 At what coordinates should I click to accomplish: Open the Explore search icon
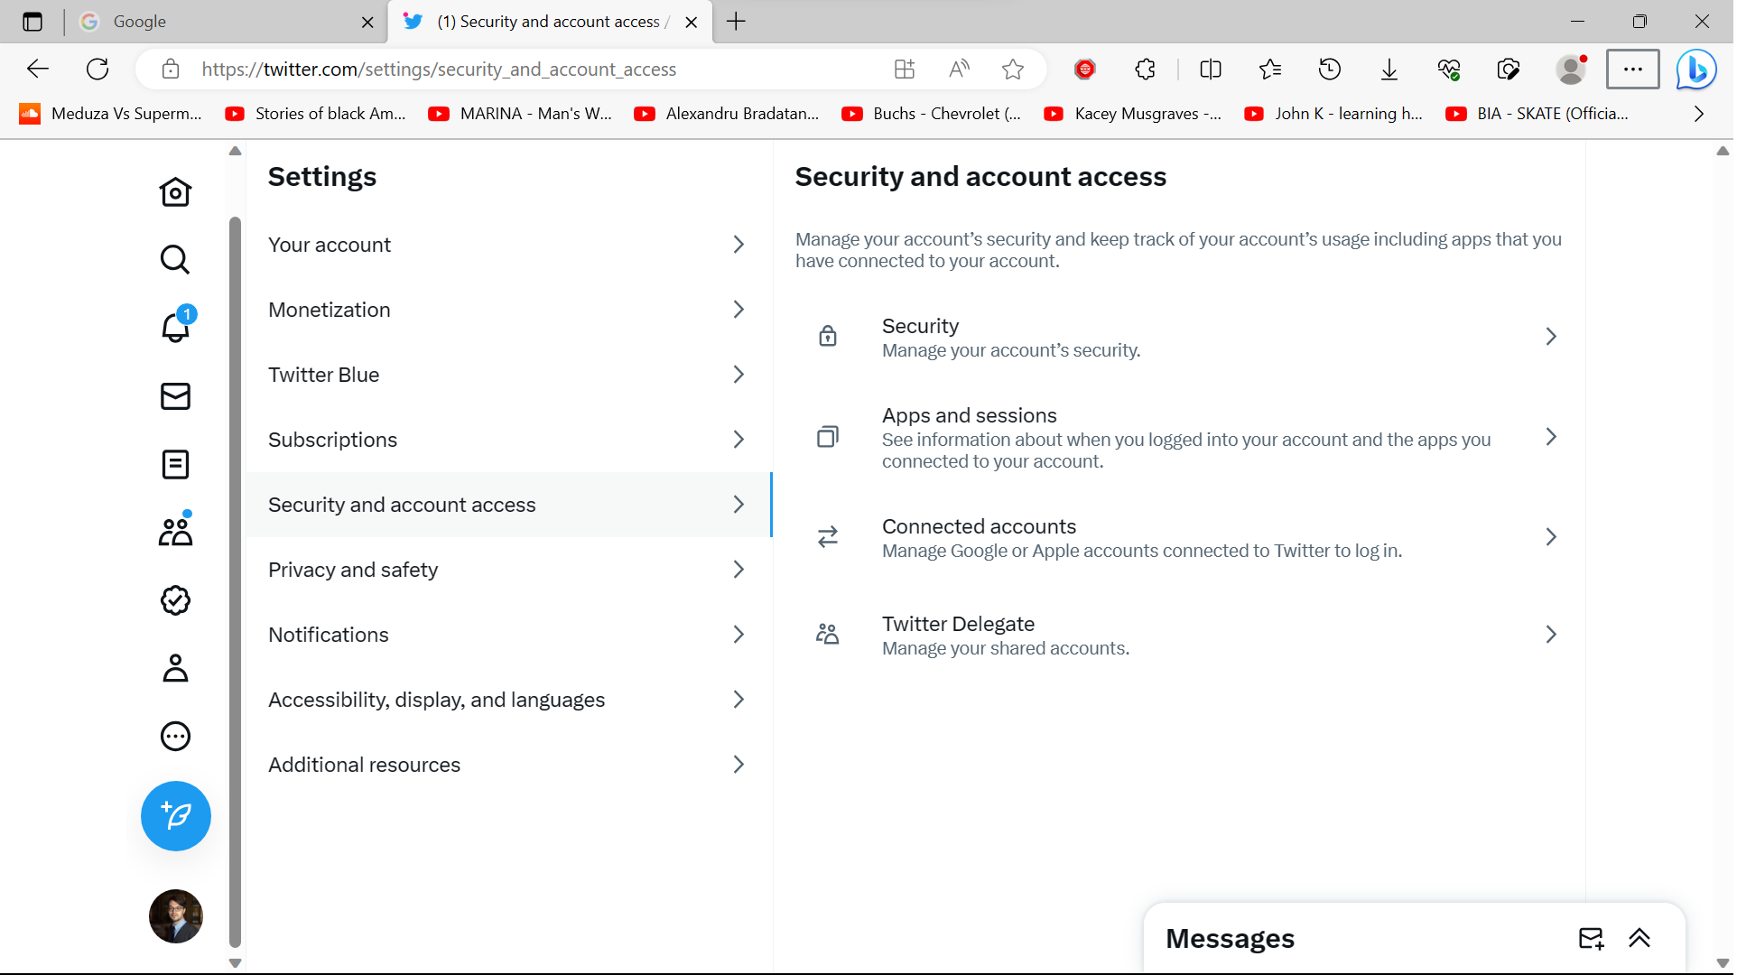(175, 260)
